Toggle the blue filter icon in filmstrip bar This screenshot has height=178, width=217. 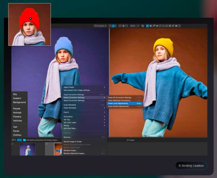click(19, 140)
